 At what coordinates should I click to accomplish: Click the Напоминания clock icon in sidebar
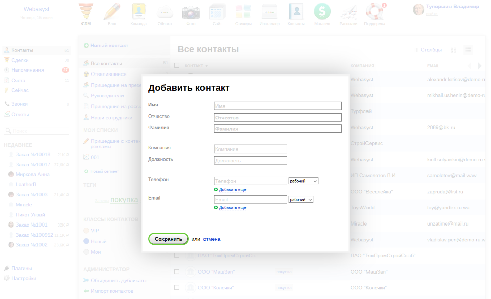[6, 70]
